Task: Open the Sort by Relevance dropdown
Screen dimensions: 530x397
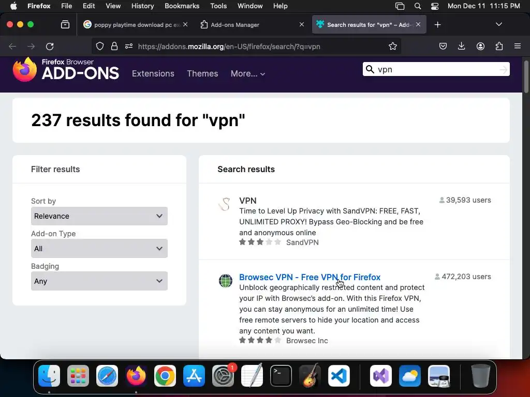Action: (99, 216)
